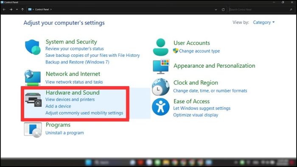Click Optimize visual display link
This screenshot has width=297, height=167.
tap(196, 115)
